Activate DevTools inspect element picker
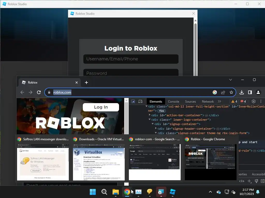This screenshot has height=198, width=265. pos(133,101)
